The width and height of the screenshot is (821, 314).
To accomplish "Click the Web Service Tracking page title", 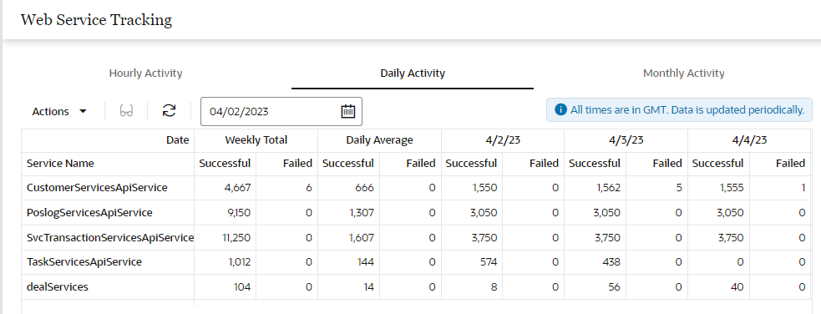I will 96,20.
